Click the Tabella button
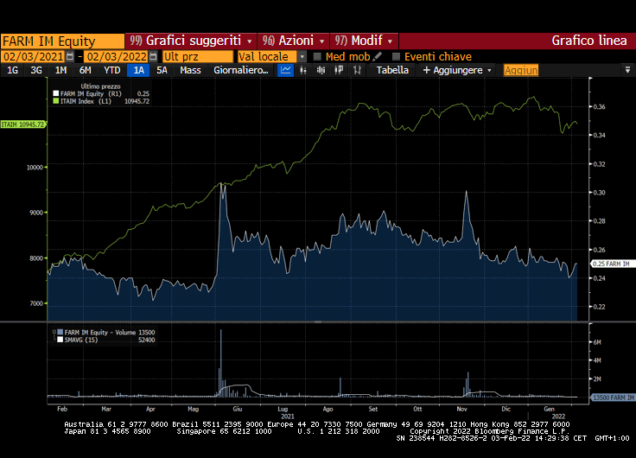The image size is (636, 458). 393,70
